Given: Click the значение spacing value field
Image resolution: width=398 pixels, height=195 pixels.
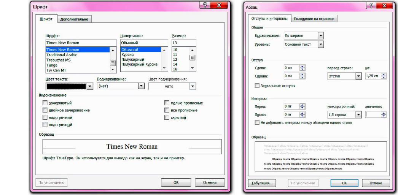Looking at the screenshot, I should coord(373,115).
